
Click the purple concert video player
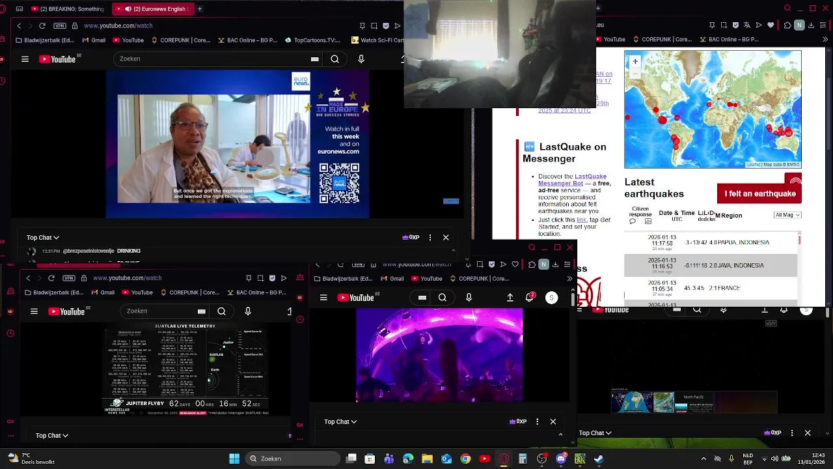coord(439,356)
